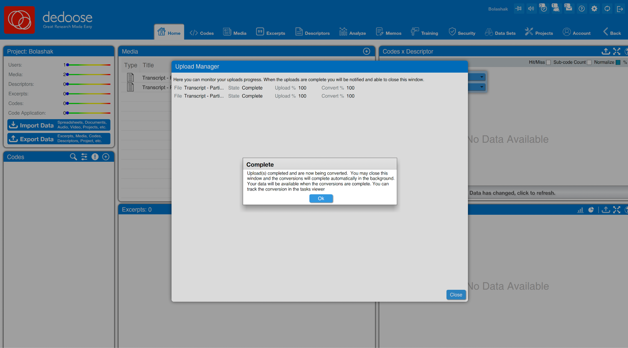Close the Upload Manager window
This screenshot has width=628, height=348.
point(456,295)
